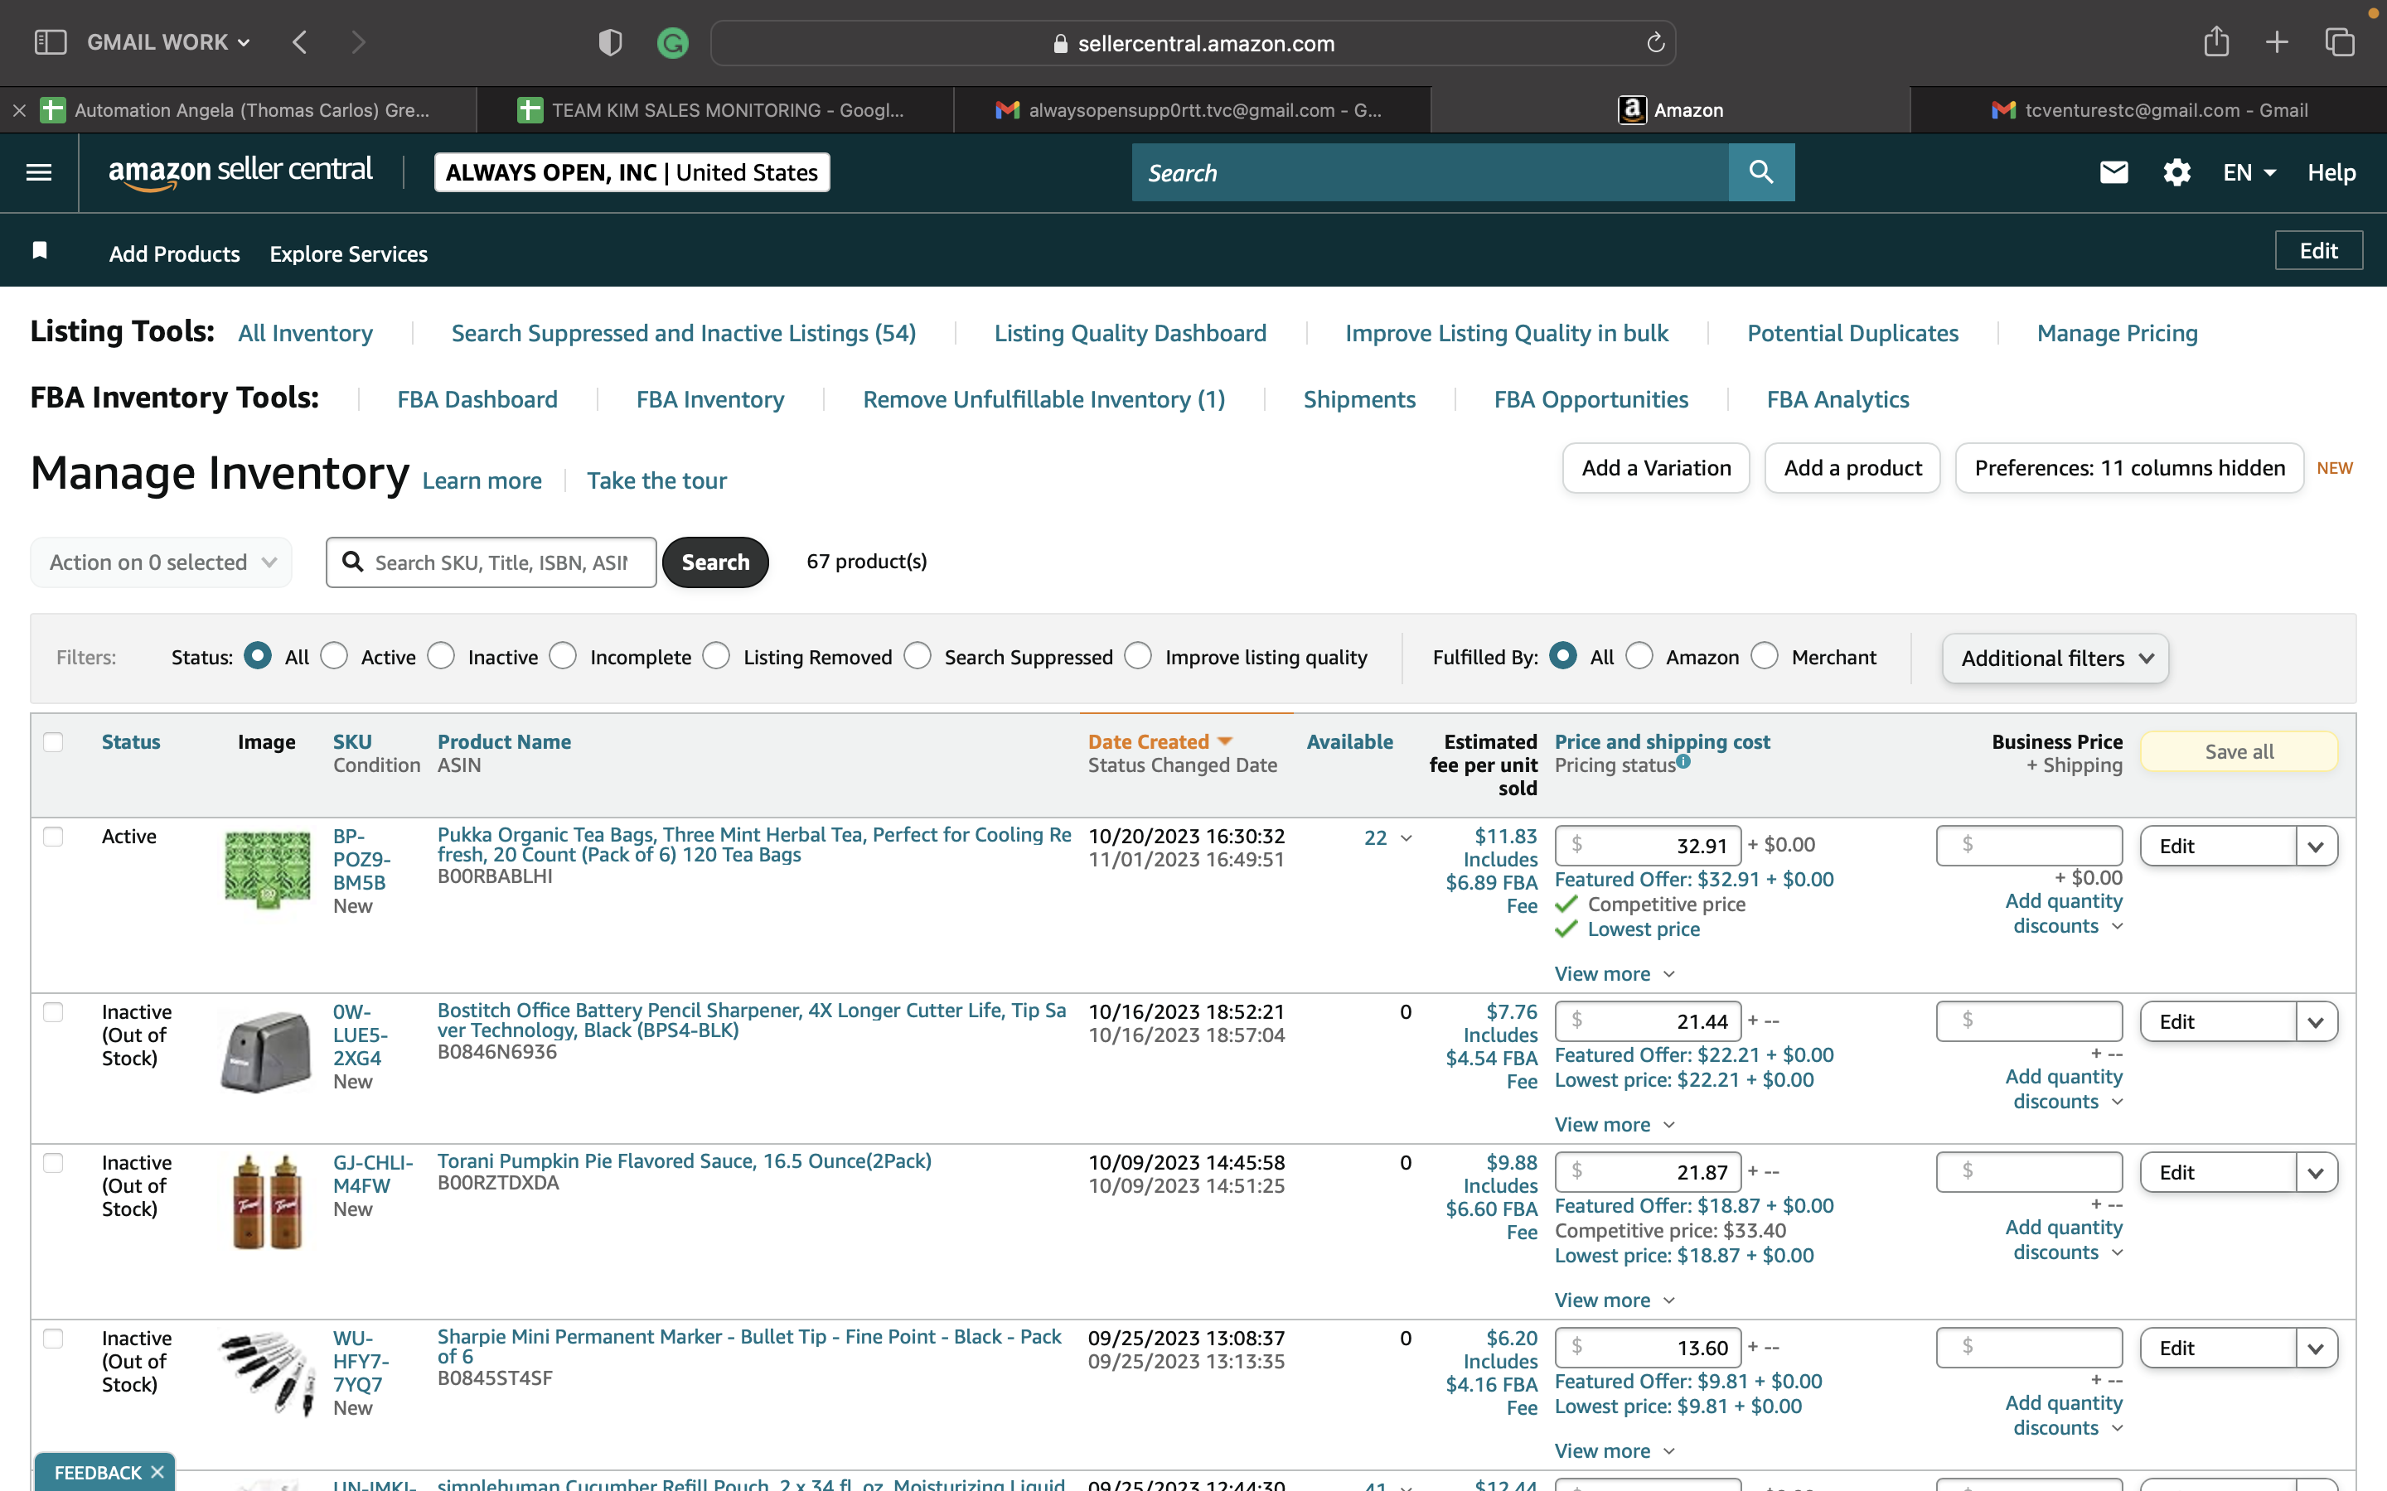This screenshot has width=2387, height=1491.
Task: Click the Edit button in navigation bar
Action: [x=2318, y=250]
